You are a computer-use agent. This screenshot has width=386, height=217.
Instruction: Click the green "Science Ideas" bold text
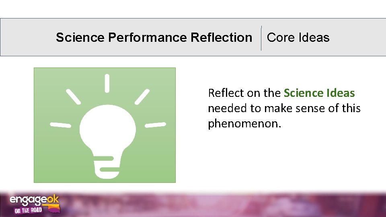tap(319, 93)
